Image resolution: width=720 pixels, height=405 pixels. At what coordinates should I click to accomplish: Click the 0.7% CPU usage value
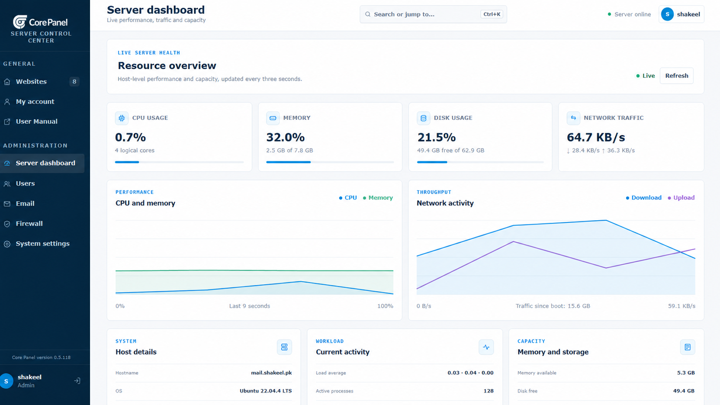coord(130,138)
